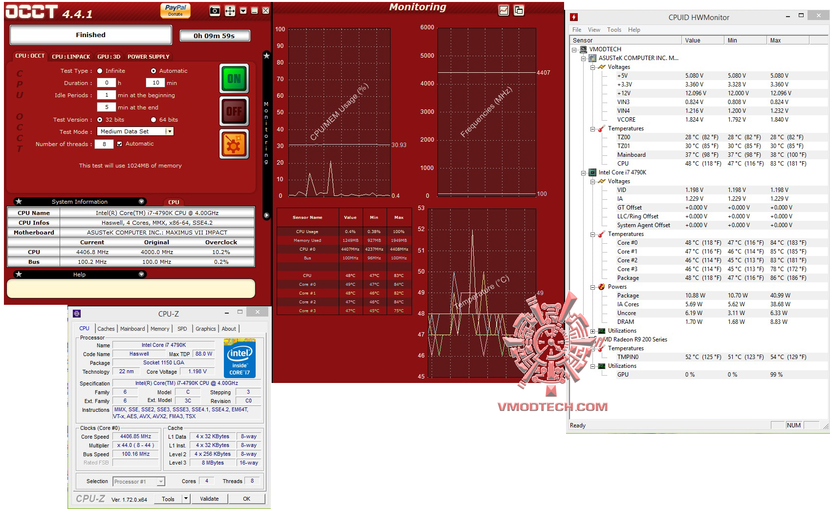Open the POWER SUPPLY tab in OCCT
Image resolution: width=830 pixels, height=509 pixels.
click(148, 57)
